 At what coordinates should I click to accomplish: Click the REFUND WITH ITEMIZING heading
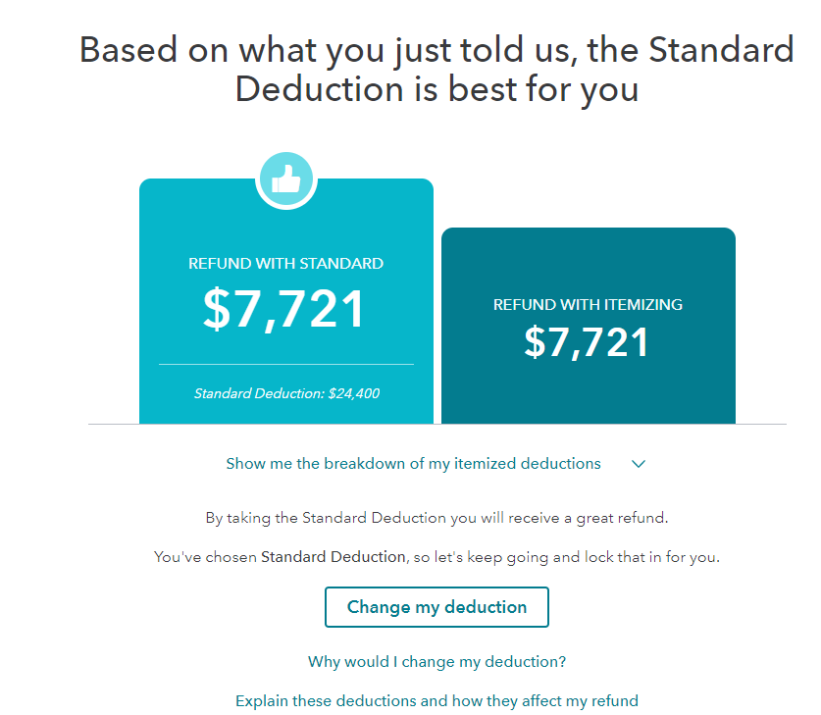point(588,304)
